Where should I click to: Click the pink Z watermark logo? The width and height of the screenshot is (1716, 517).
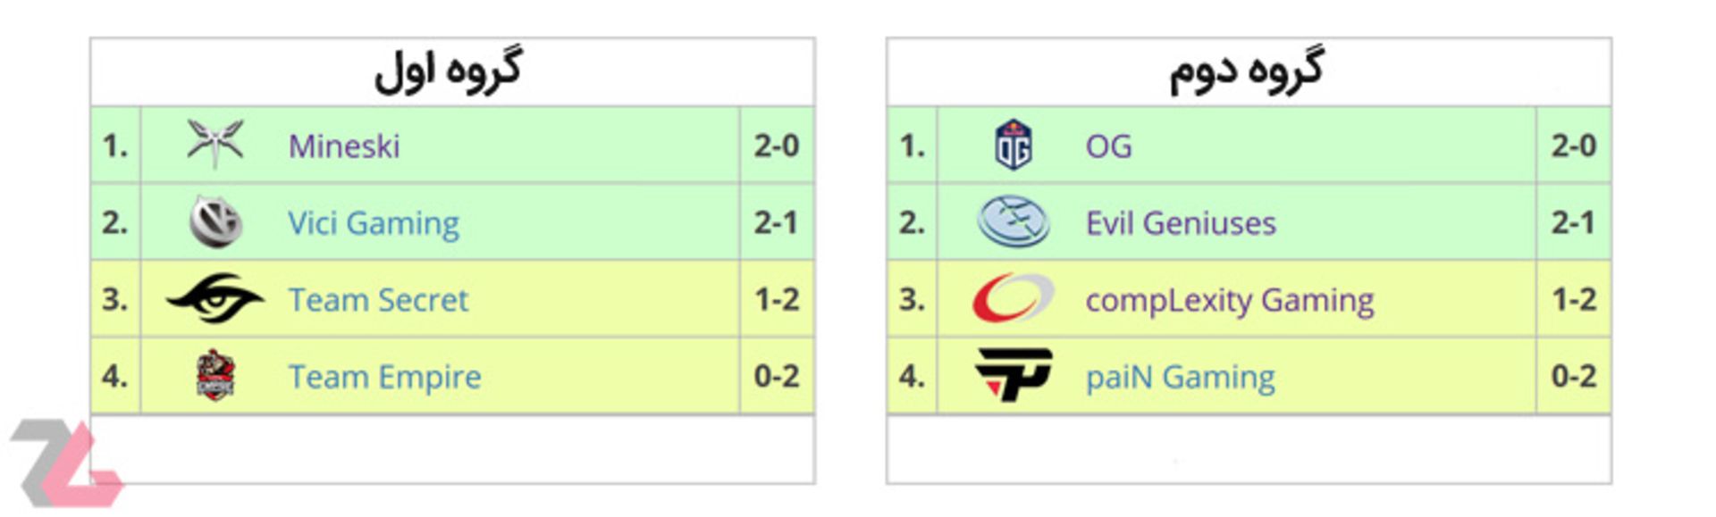click(x=66, y=464)
